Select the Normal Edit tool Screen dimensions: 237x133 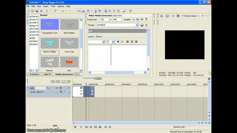coord(106,11)
